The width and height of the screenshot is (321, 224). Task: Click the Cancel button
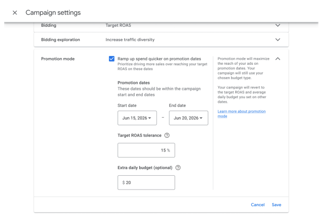click(x=258, y=205)
